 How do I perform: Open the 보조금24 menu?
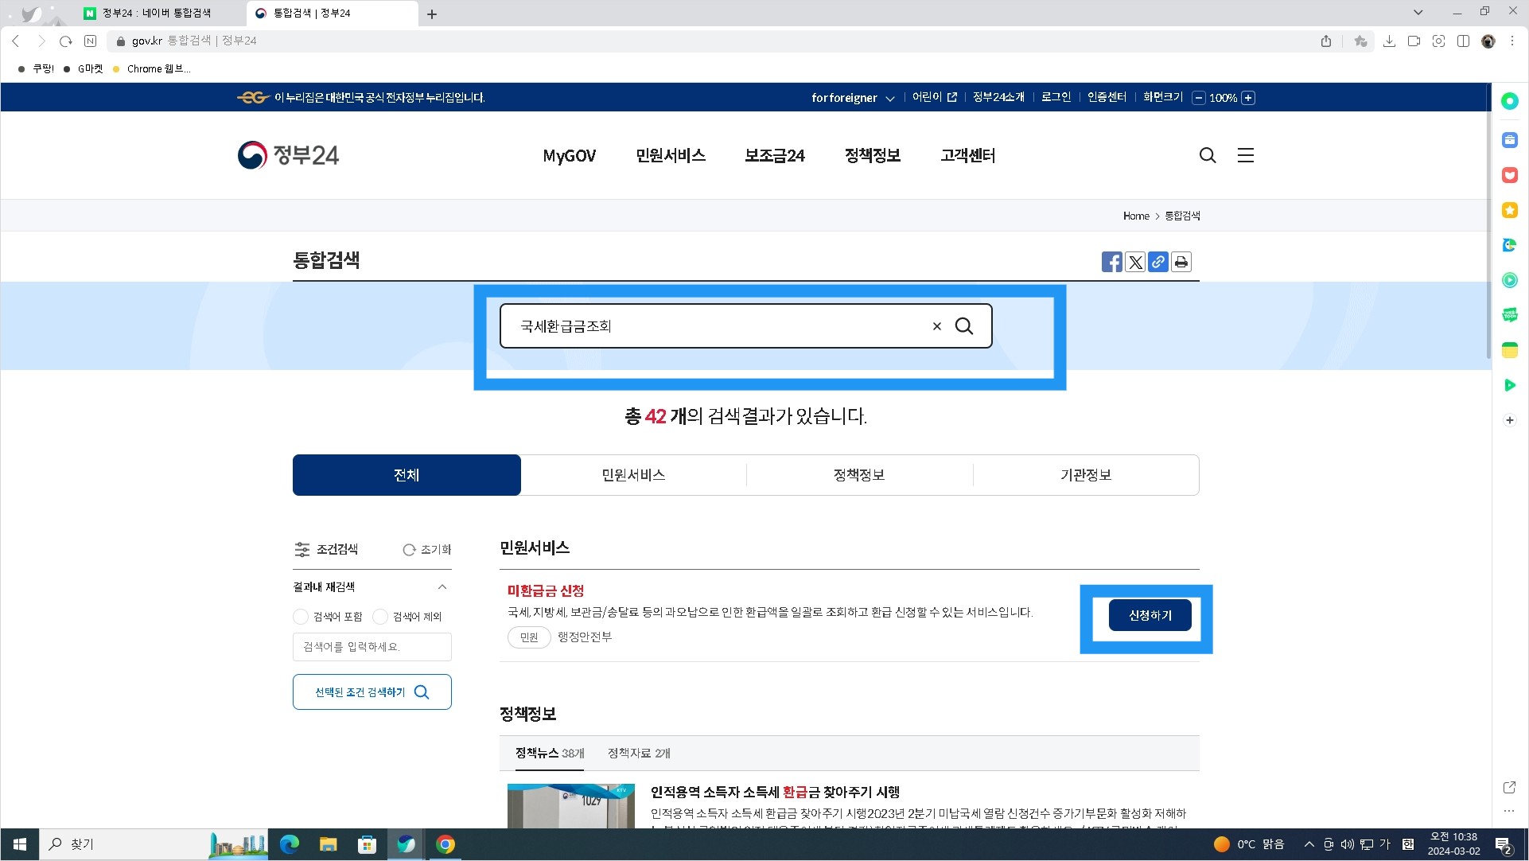pyautogui.click(x=773, y=155)
